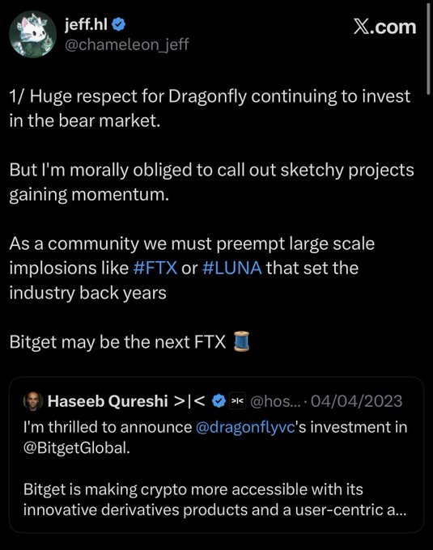Click the thread spool emoji
This screenshot has height=550, width=433.
241,341
